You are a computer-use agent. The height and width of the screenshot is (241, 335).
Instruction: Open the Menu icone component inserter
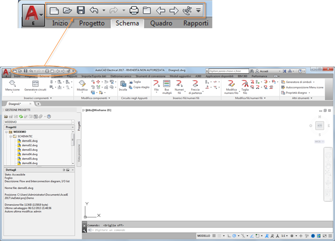12,86
